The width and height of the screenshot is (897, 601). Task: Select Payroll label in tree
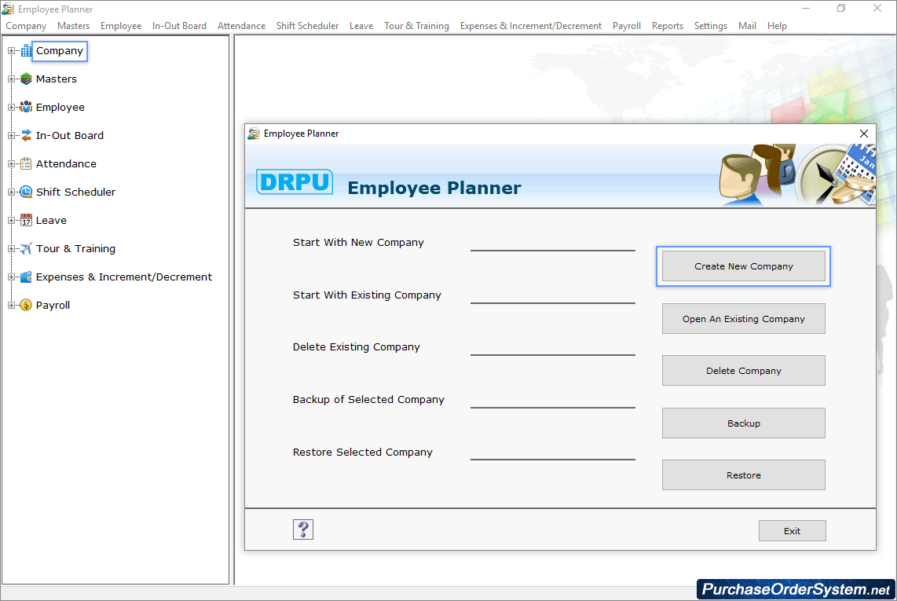click(53, 305)
